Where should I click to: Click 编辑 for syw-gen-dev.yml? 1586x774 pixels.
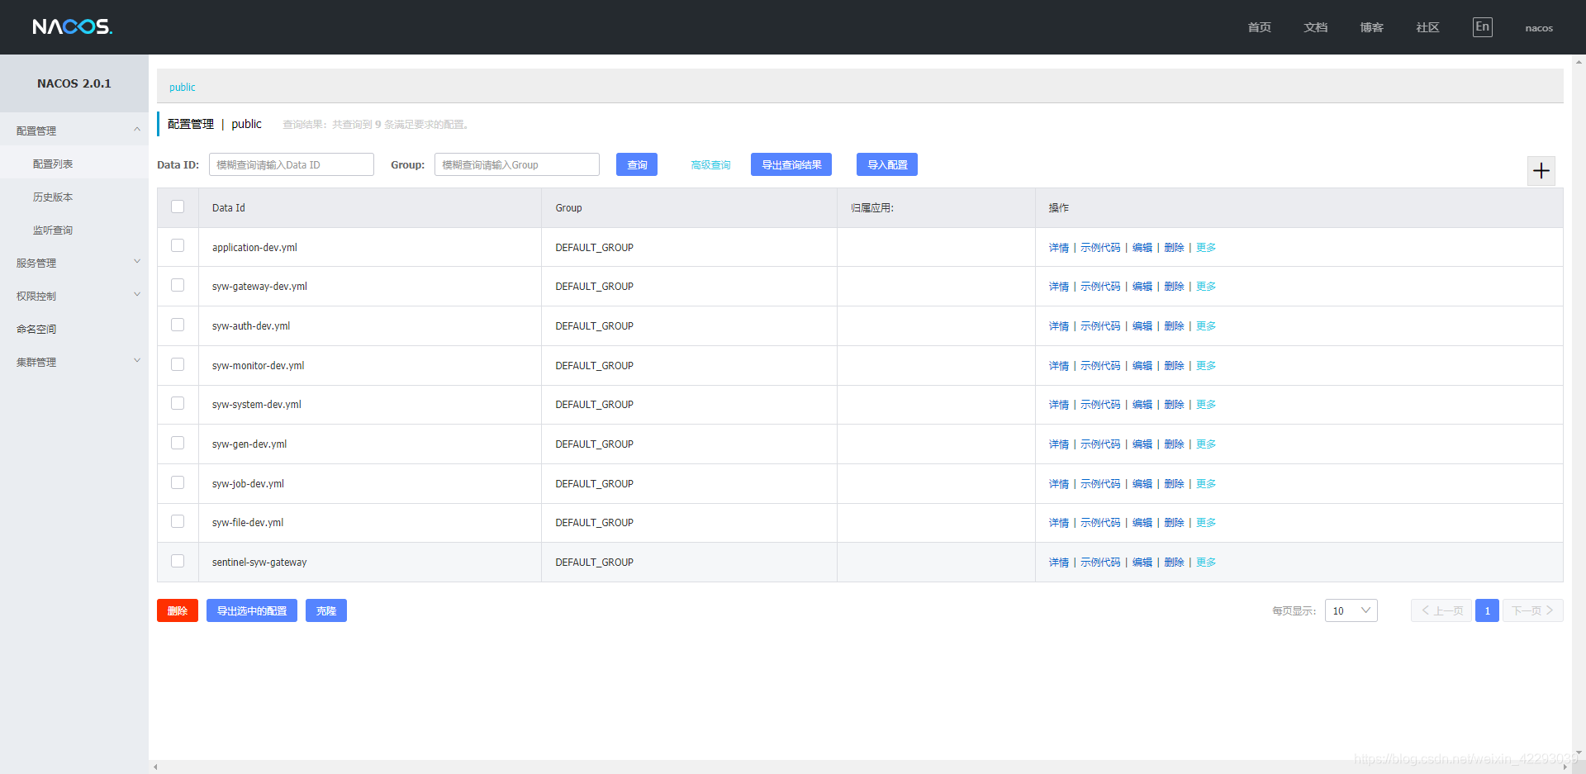point(1142,444)
